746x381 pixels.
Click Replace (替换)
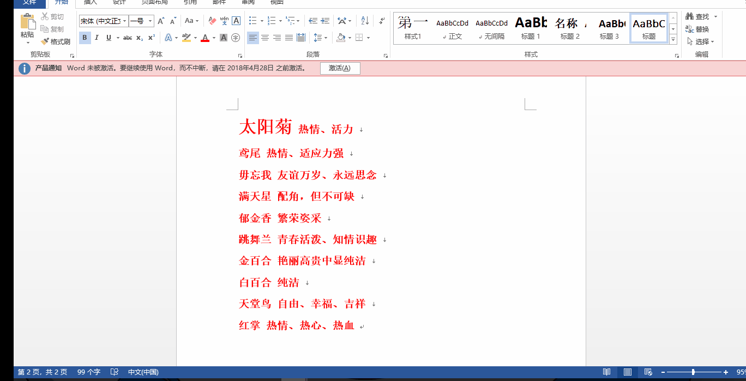697,29
